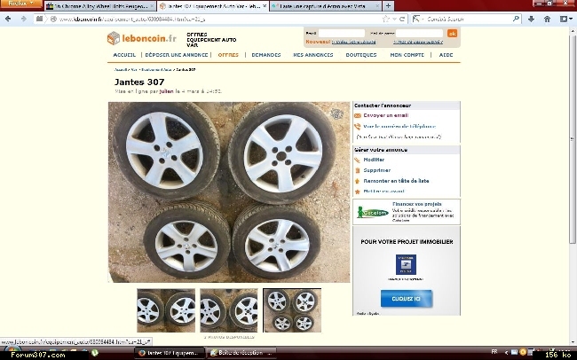Expand the hidden tray icons arrow
Image resolution: width=577 pixels, height=360 pixels.
tap(506, 353)
